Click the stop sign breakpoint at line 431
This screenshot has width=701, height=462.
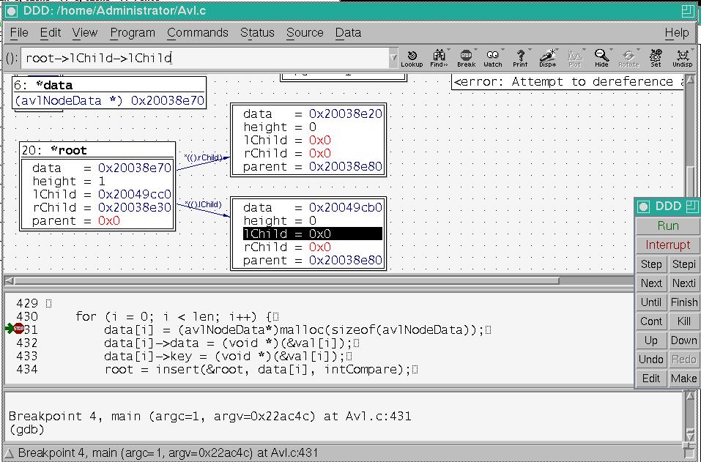coord(18,329)
